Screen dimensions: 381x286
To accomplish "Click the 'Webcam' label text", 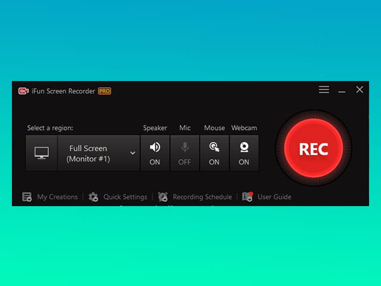I will pos(244,128).
